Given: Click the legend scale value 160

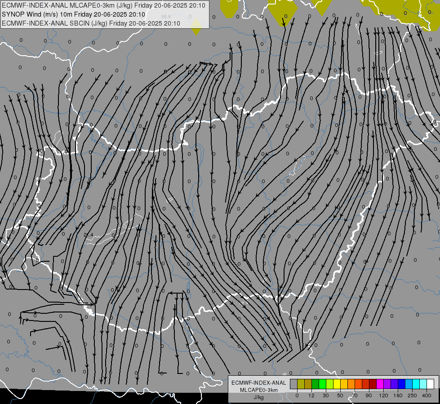Looking at the screenshot, I should 398,395.
